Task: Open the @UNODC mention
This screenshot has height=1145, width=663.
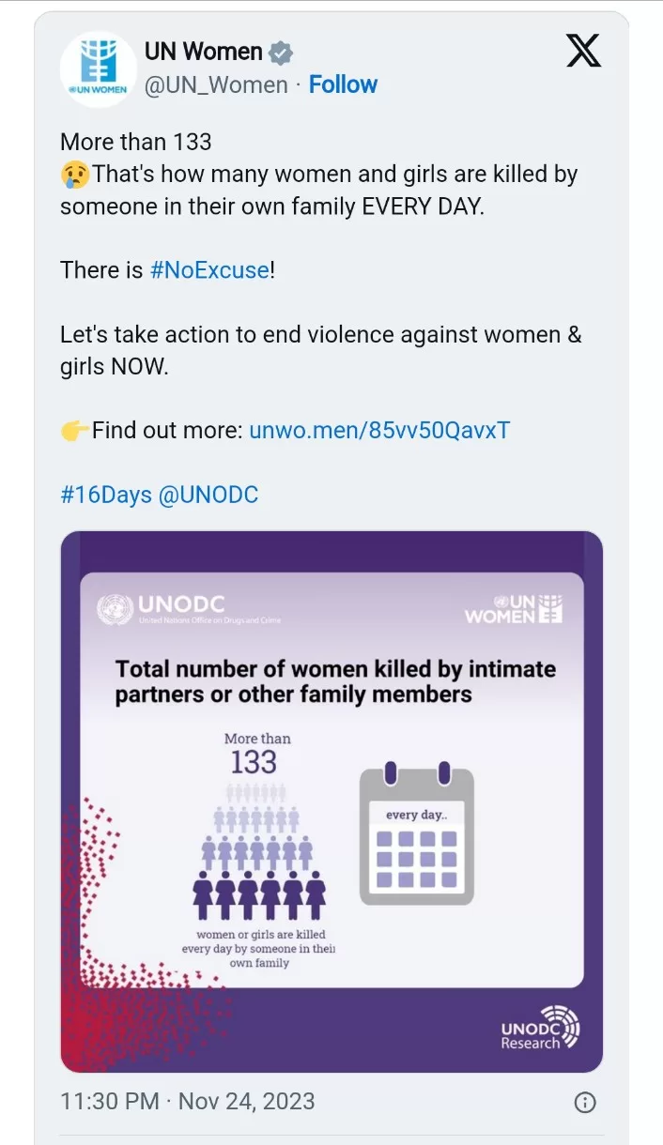Action: tap(208, 495)
